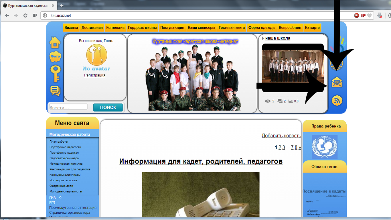This screenshot has height=220, width=391.
Task: Go to news page 2
Action: click(x=280, y=147)
